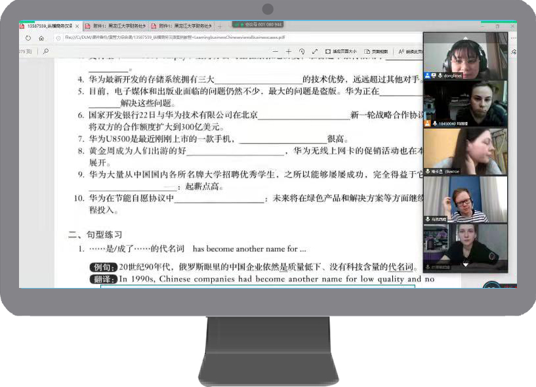Rotate the PDF page
536x387 pixels.
[302, 51]
